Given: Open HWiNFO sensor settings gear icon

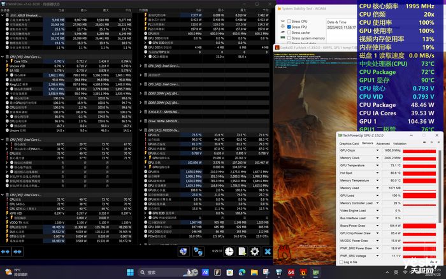Looking at the screenshot, I should coord(255,252).
